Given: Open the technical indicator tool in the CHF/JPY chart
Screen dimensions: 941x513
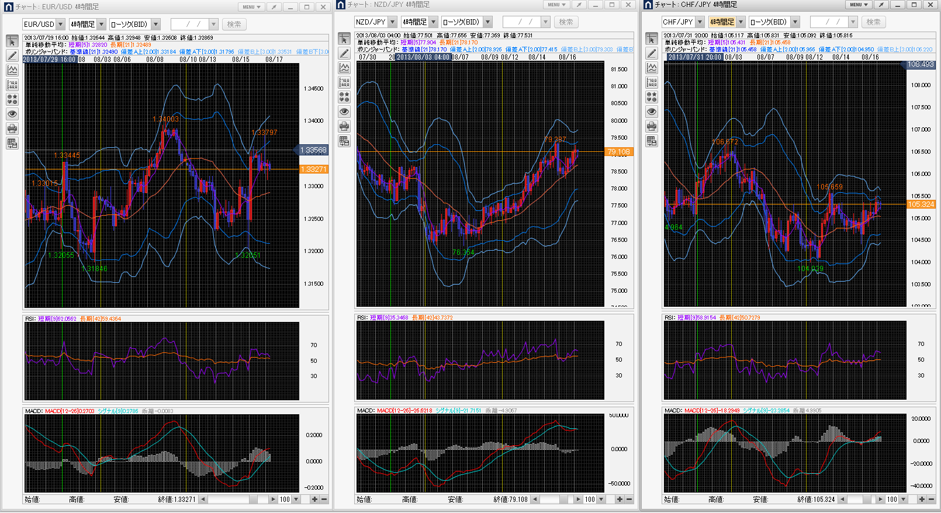Looking at the screenshot, I should tap(652, 68).
